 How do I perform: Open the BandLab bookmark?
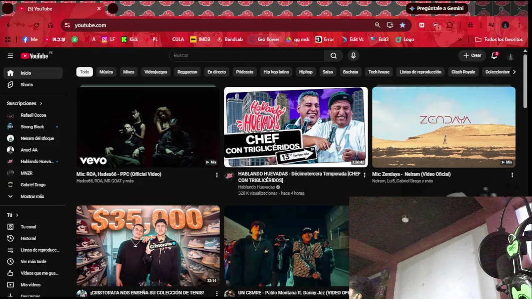tap(230, 39)
